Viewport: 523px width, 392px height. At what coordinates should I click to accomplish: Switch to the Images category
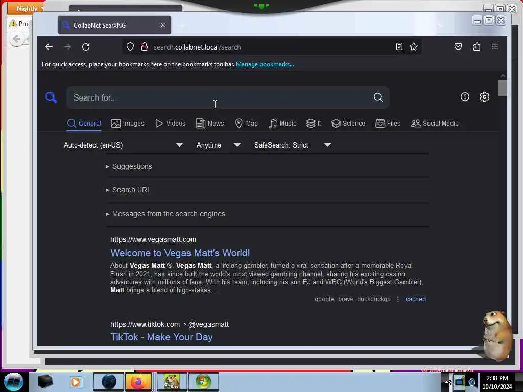tap(127, 124)
